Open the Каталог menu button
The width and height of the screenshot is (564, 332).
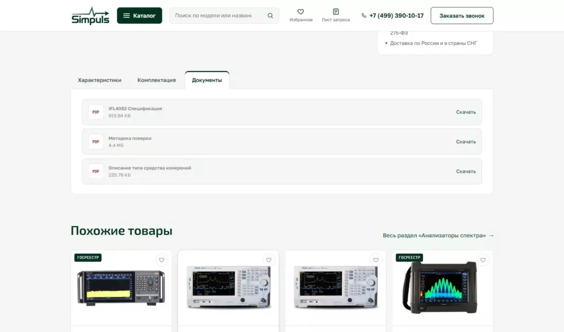click(139, 15)
